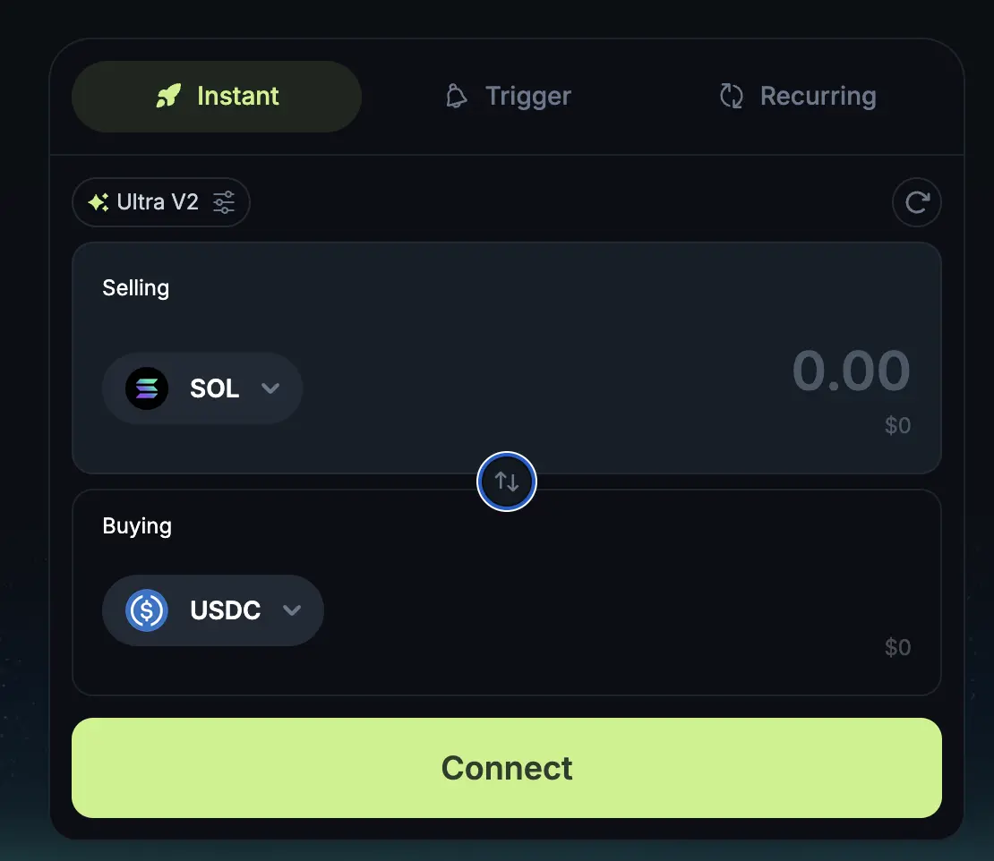Open the Ultra V2 mode selector
The image size is (994, 861).
pyautogui.click(x=158, y=202)
